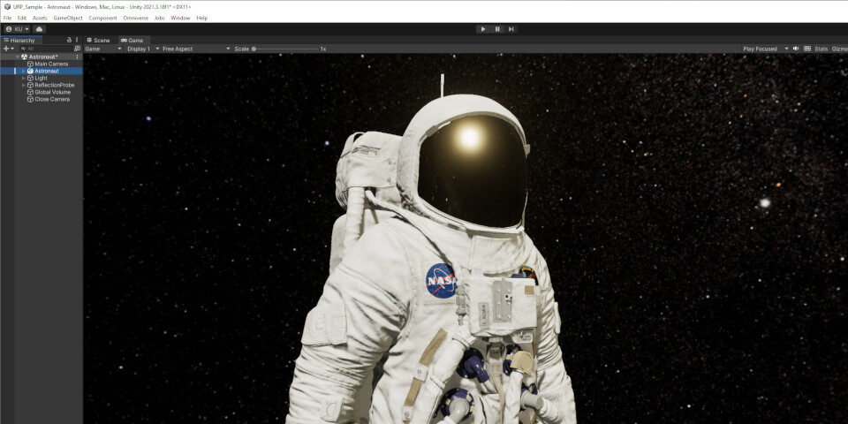Screen dimensions: 848x424
Task: Click the Step frame button
Action: point(511,29)
